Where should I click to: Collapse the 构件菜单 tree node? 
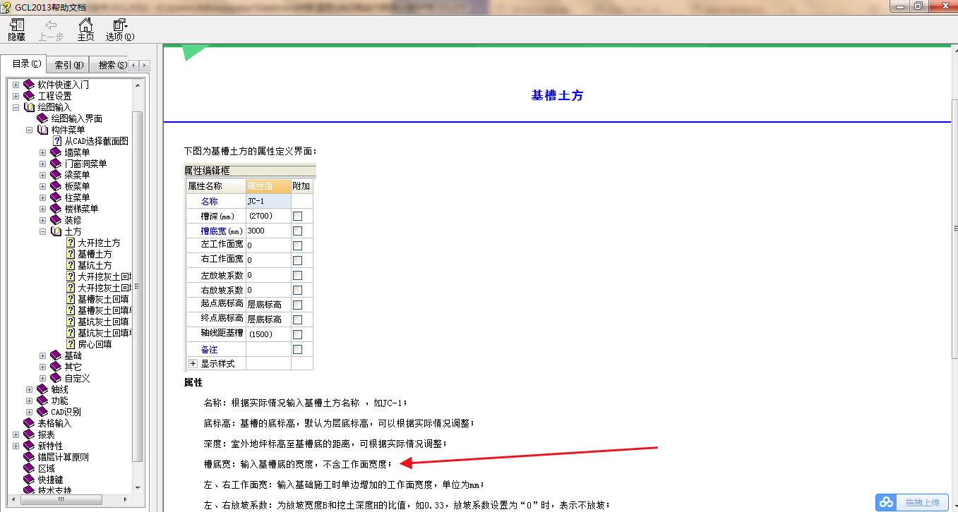coord(29,130)
